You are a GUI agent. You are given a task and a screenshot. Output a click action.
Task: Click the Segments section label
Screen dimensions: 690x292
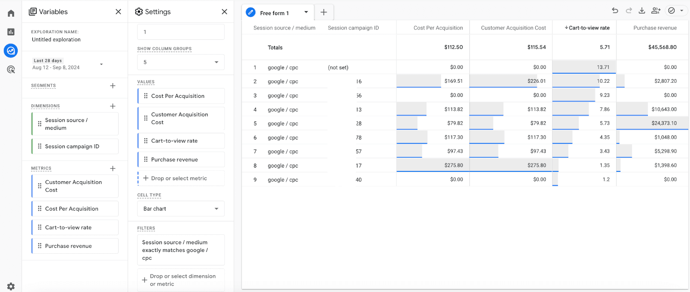tap(43, 86)
